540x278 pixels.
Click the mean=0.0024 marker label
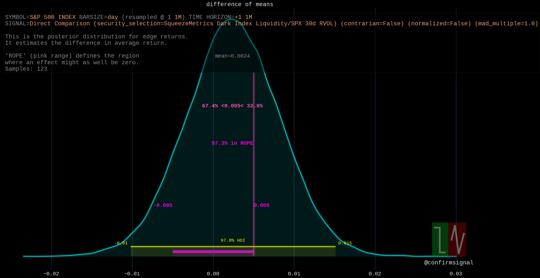tap(232, 56)
